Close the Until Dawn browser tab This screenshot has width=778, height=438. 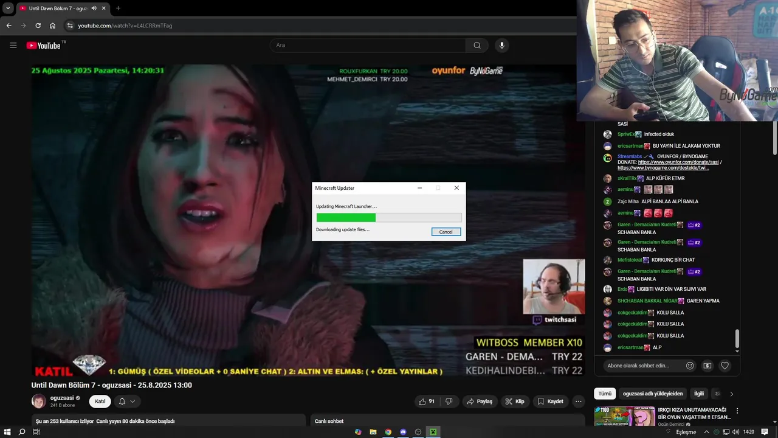pos(104,9)
